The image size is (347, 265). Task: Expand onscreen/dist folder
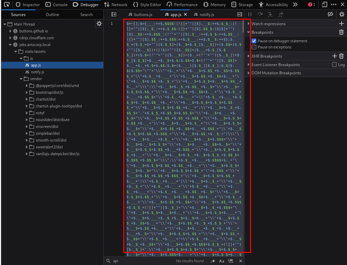click(x=27, y=127)
